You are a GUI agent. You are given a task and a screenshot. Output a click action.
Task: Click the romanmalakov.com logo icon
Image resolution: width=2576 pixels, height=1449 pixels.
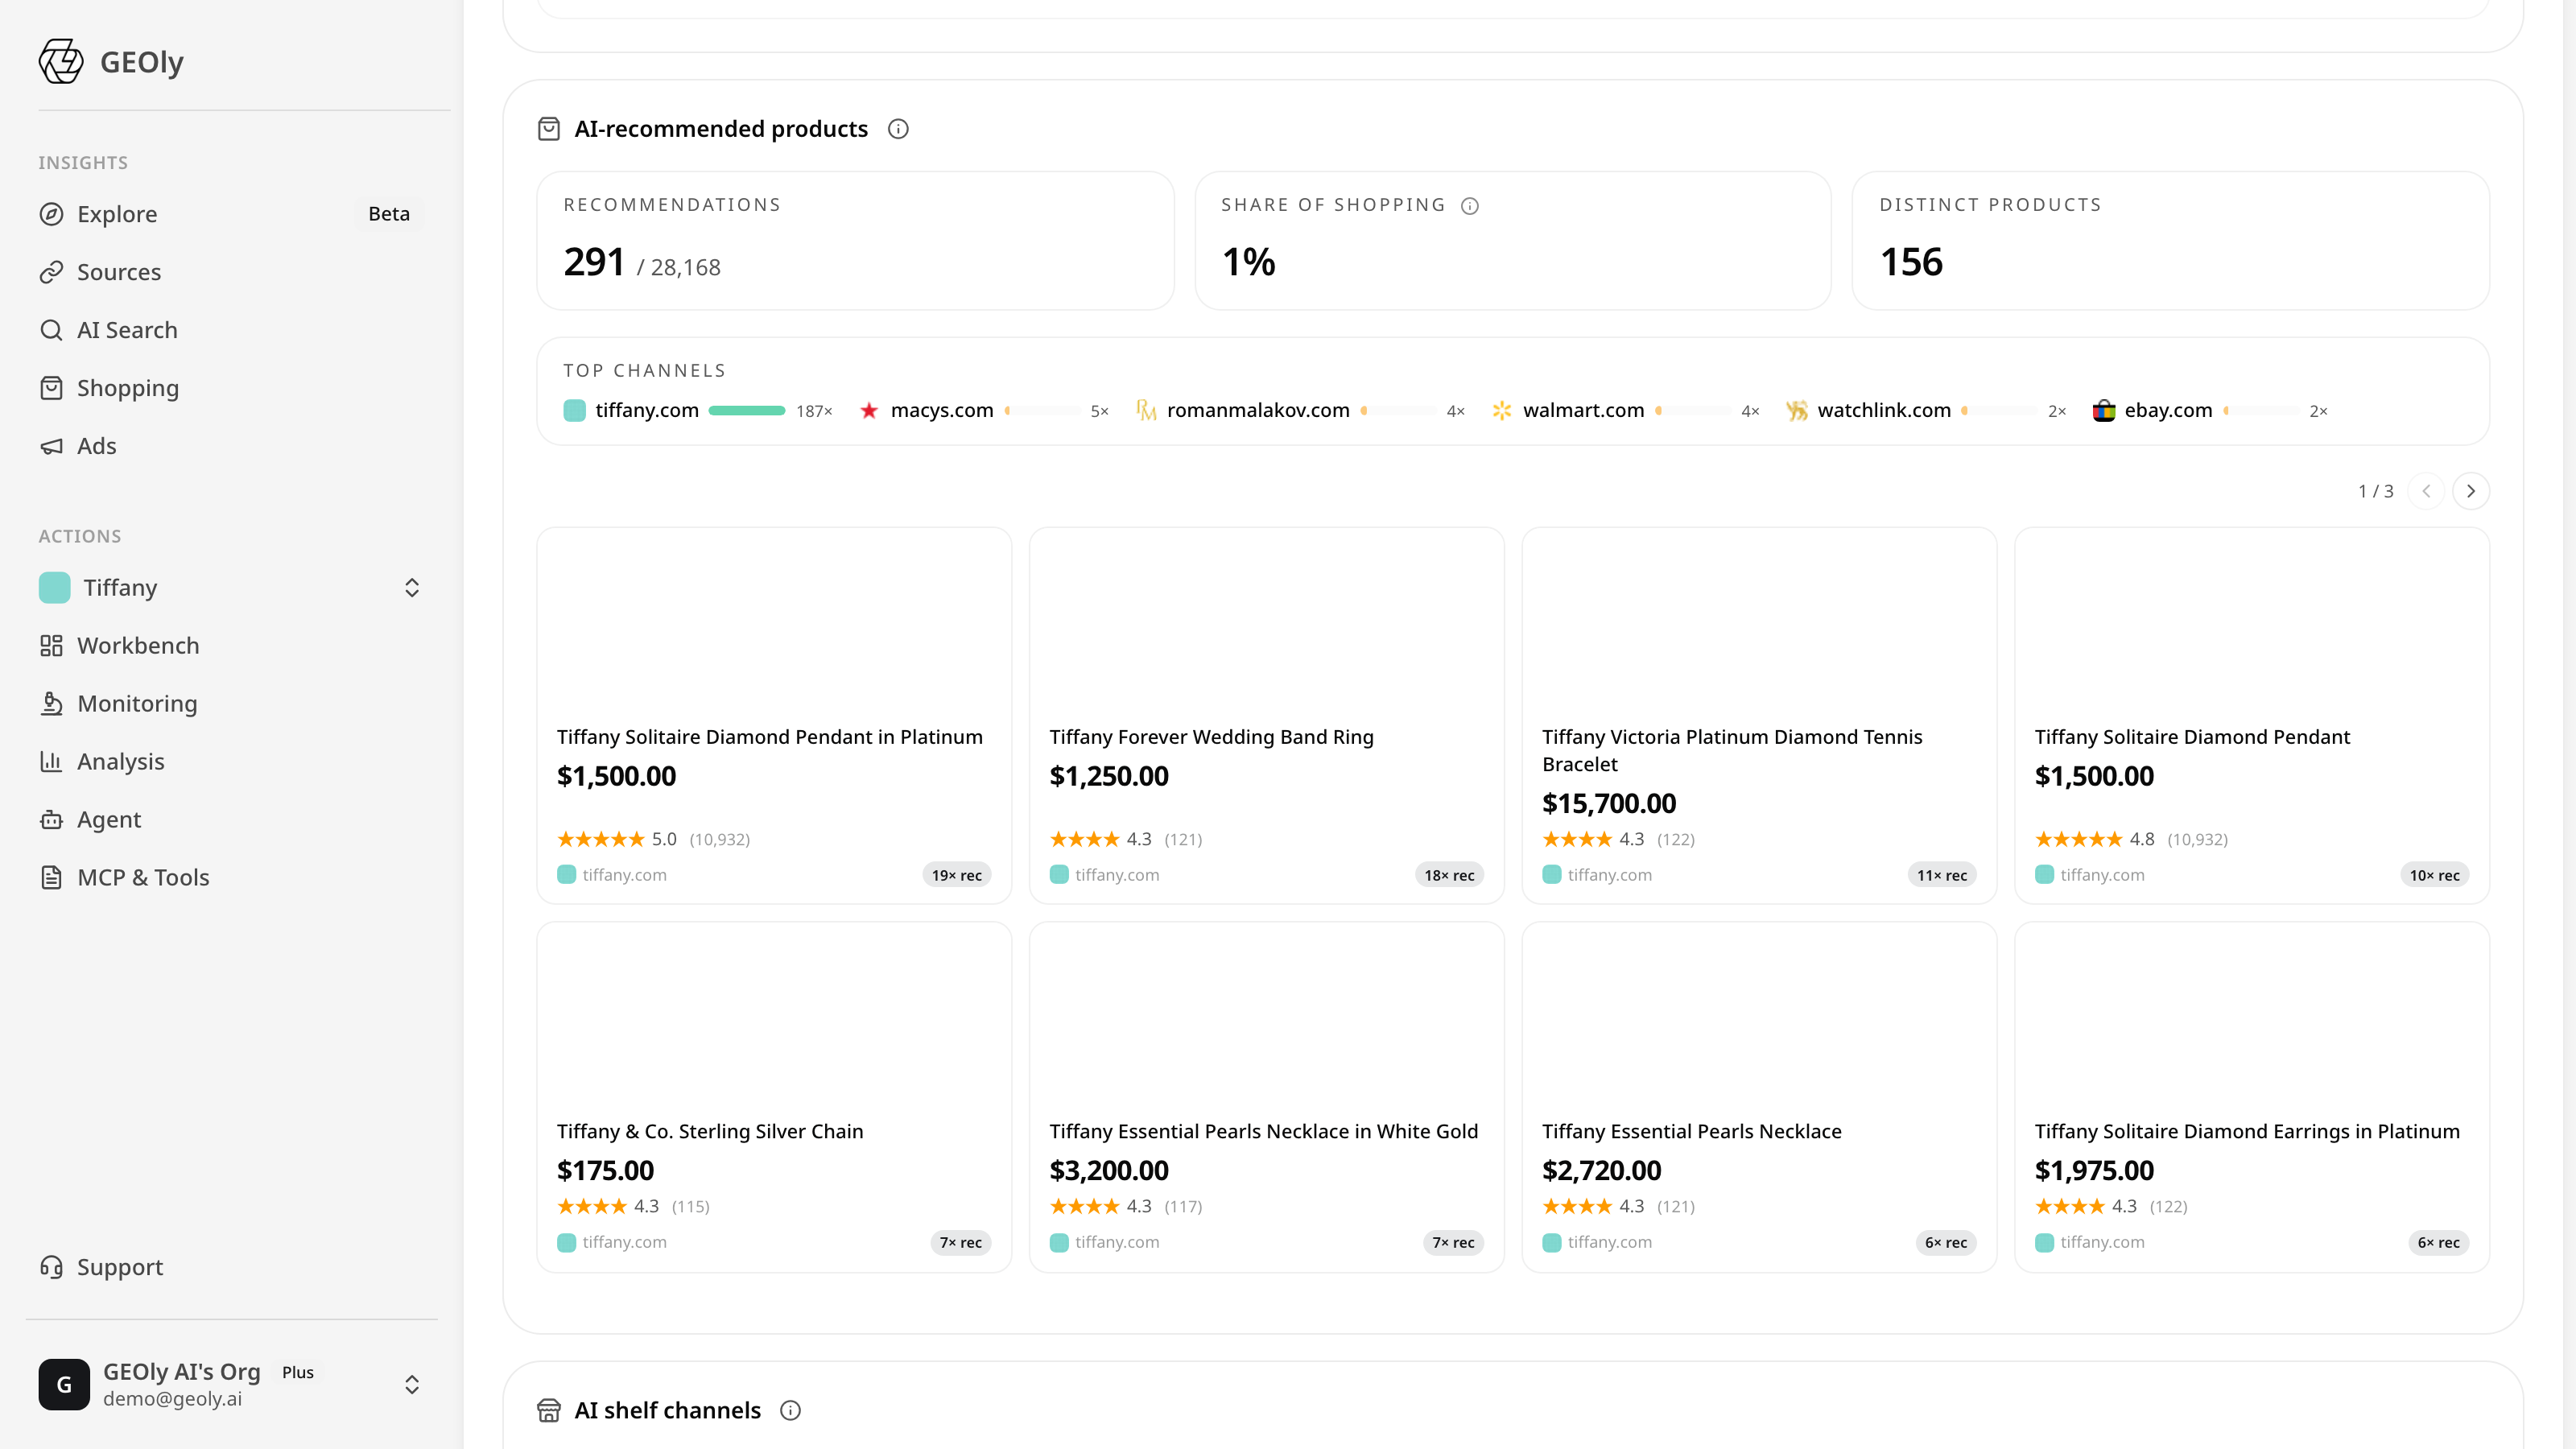click(1146, 410)
